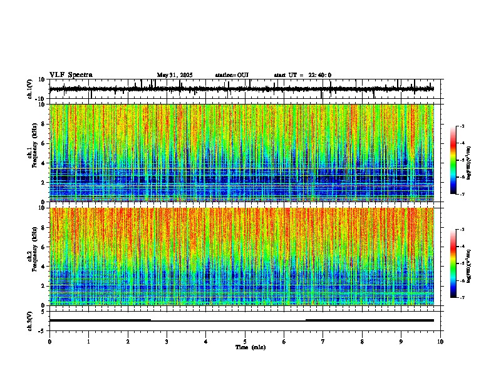Select the "start UT = 22:40:0" header text
This screenshot has width=496, height=383.
(302, 75)
